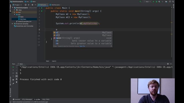Click the run gutter arrow beside main method
Image resolution: width=184 pixels, height=103 pixels.
click(x=42, y=11)
